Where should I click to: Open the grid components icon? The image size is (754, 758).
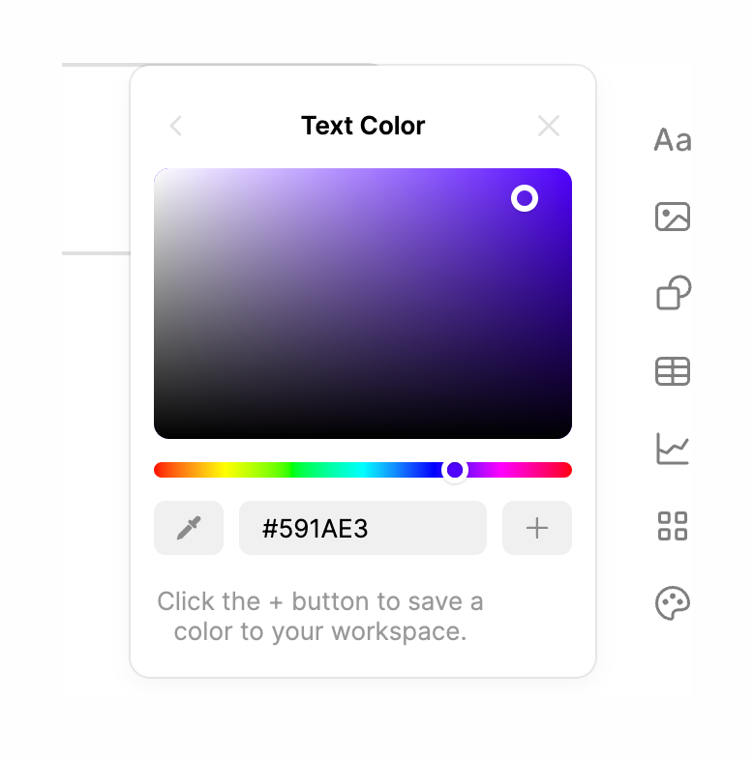point(673,526)
